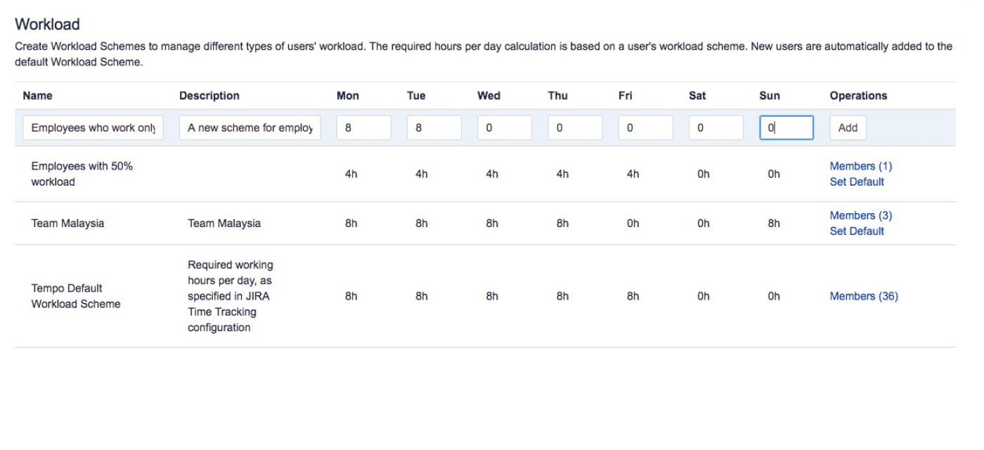Open Members (3) for Team Malaysia
This screenshot has width=984, height=450.
point(861,215)
